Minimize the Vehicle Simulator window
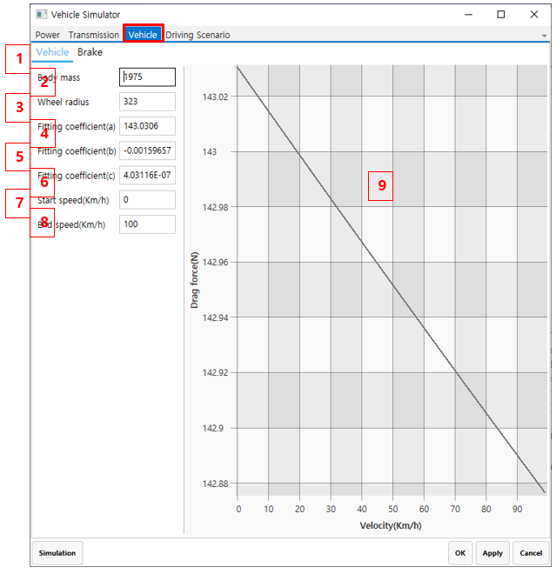 click(x=468, y=15)
